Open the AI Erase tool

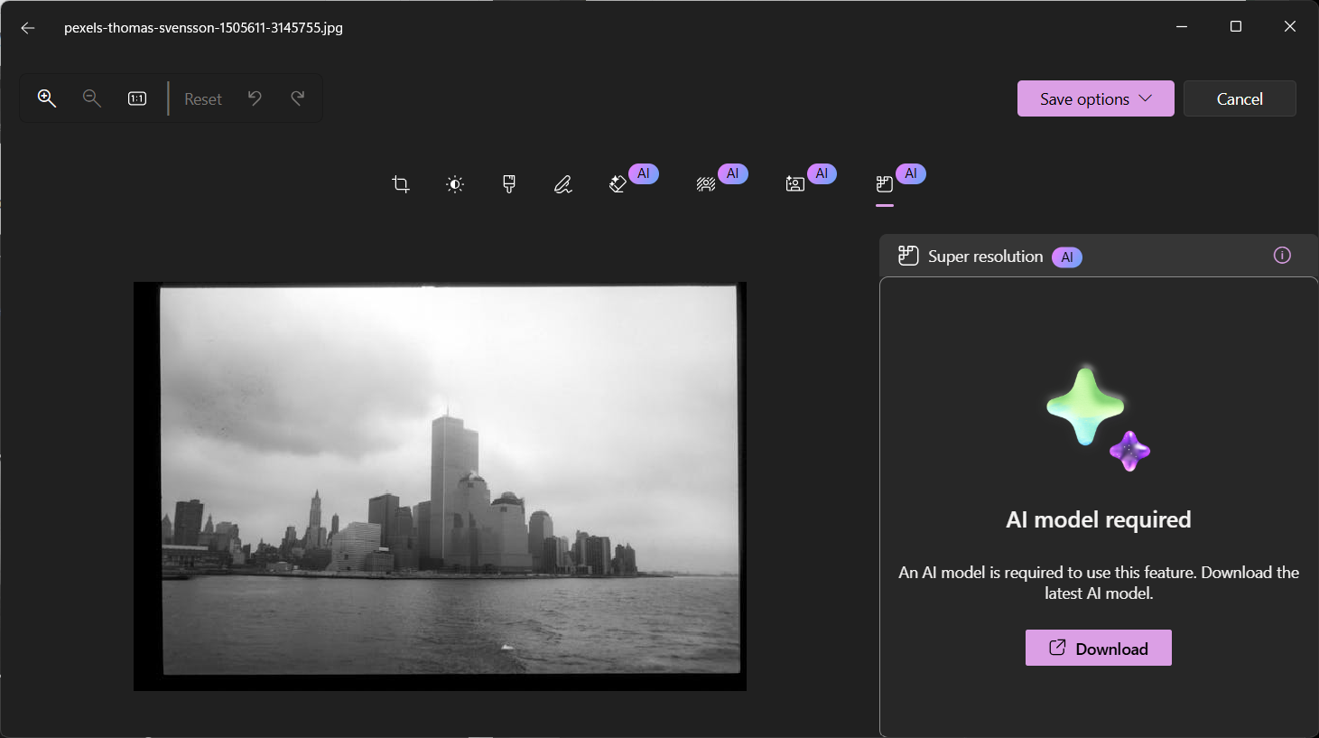(x=618, y=184)
